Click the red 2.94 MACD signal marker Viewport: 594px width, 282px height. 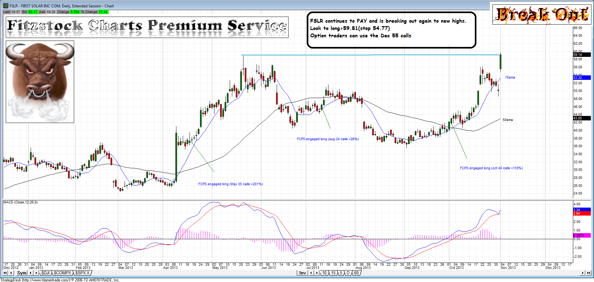(x=582, y=213)
